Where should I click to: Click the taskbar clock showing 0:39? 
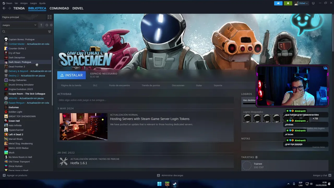point(325,183)
